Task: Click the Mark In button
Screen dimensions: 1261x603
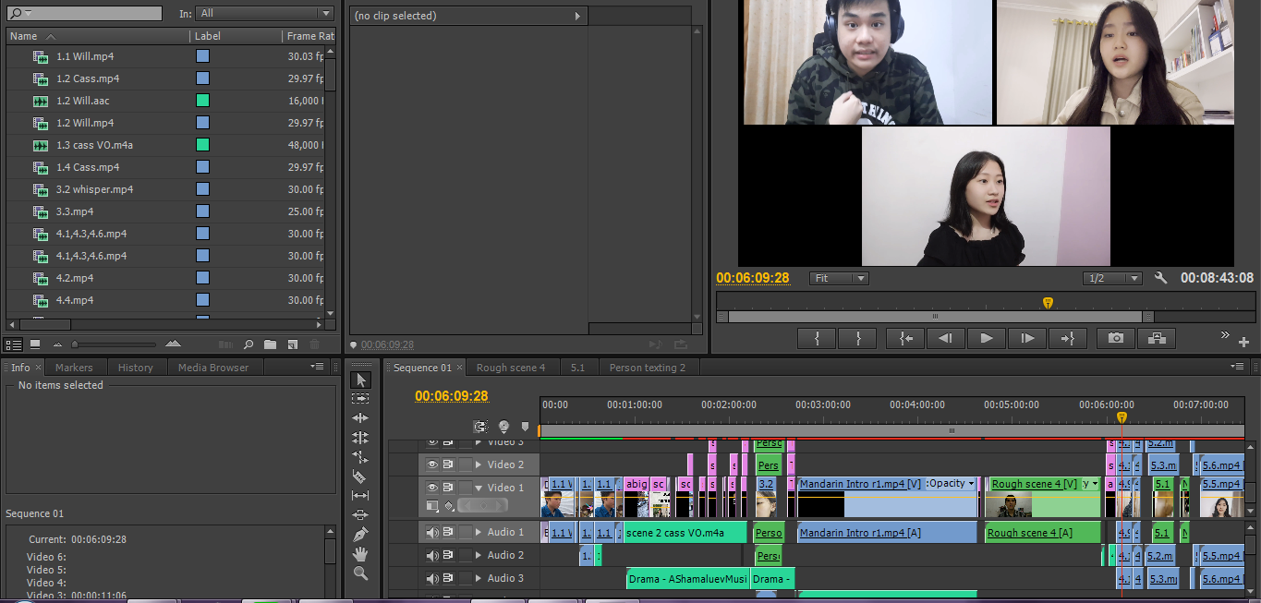Action: [818, 338]
